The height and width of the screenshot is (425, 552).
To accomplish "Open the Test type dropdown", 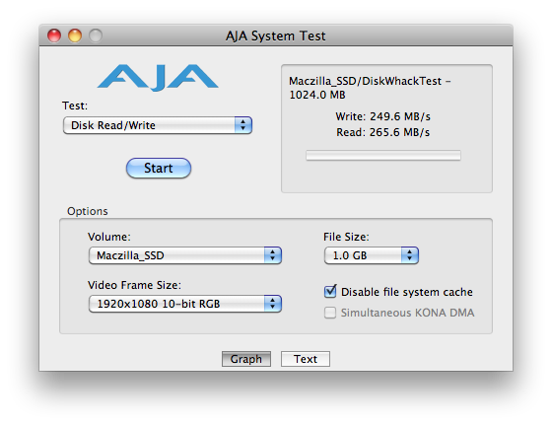I will click(x=158, y=125).
